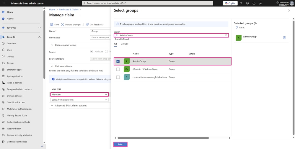This screenshot has height=149, width=295.
Task: Open Enterprise apps in the sidebar
Action: pos(14,70)
